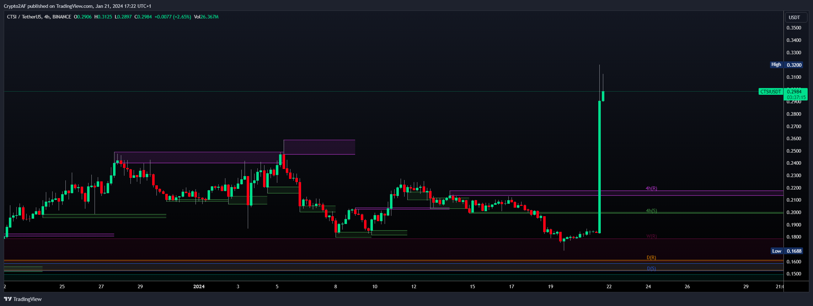The image size is (813, 306).
Task: Click the 0.2800 price axis label
Action: (794, 114)
